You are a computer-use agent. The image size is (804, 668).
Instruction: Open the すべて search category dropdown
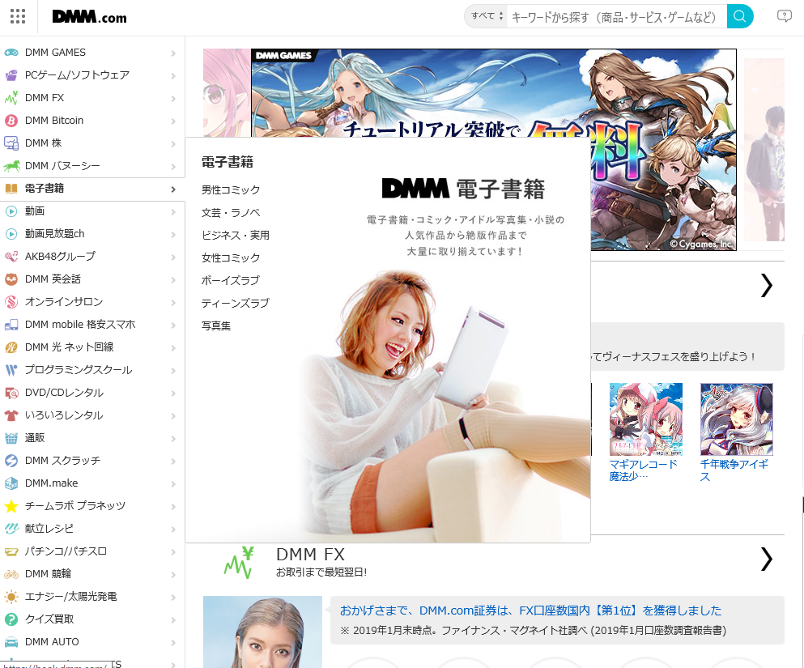487,16
